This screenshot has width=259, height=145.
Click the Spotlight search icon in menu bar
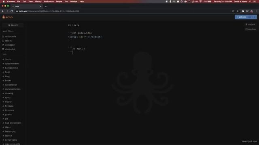[251, 2]
